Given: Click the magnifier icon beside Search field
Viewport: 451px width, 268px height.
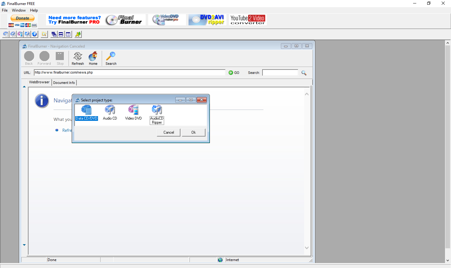Looking at the screenshot, I should click(304, 73).
